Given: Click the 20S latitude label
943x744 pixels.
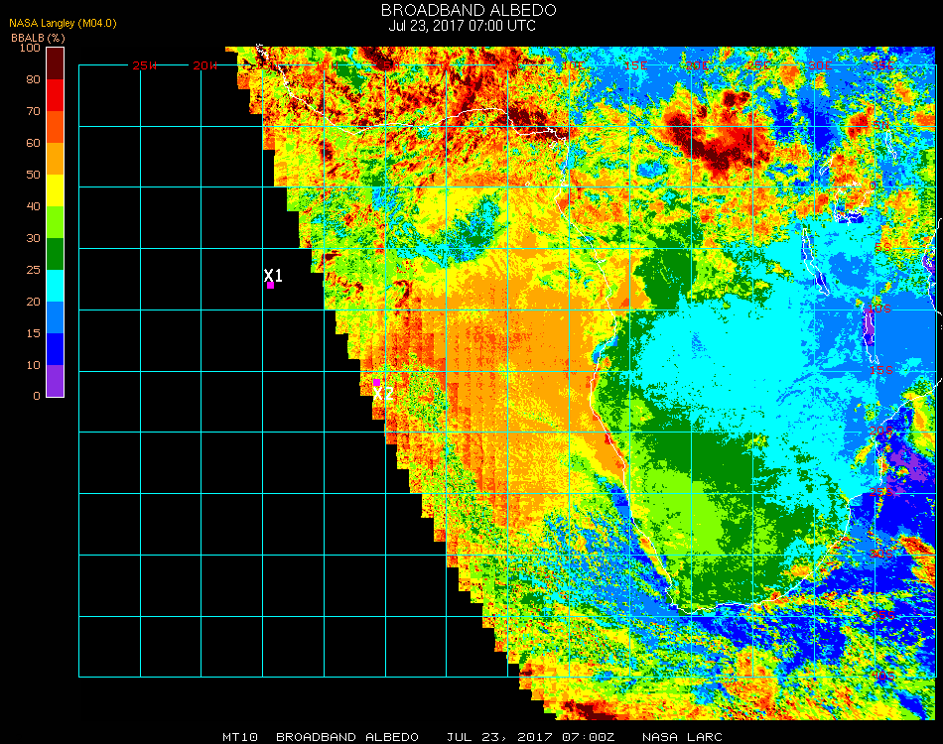Looking at the screenshot, I should click(x=881, y=432).
